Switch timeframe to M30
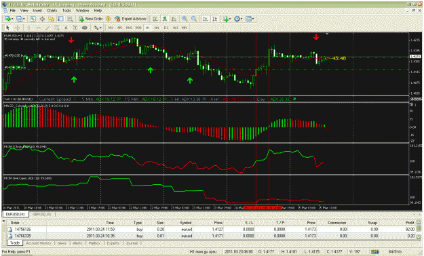This screenshot has width=424, height=256. pos(138,28)
